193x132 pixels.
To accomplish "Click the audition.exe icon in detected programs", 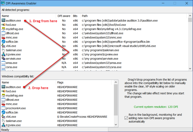I will 3,20.
